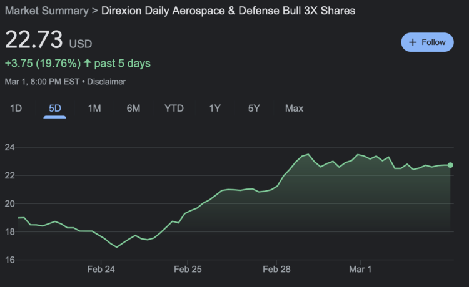Switch chart to YTD view
Image resolution: width=469 pixels, height=287 pixels.
click(x=174, y=109)
